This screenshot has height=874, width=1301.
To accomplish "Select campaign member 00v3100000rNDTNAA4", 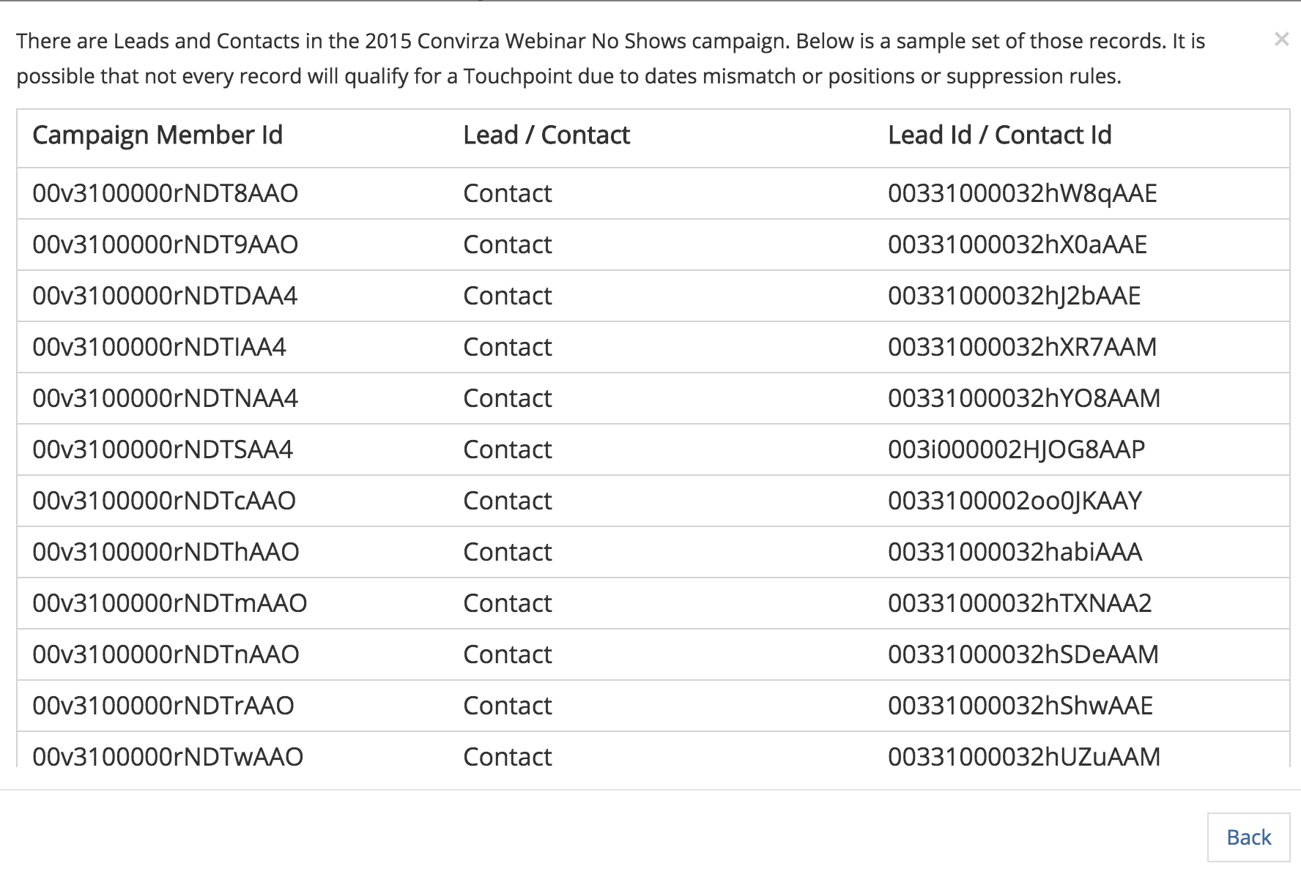I will click(x=166, y=398).
